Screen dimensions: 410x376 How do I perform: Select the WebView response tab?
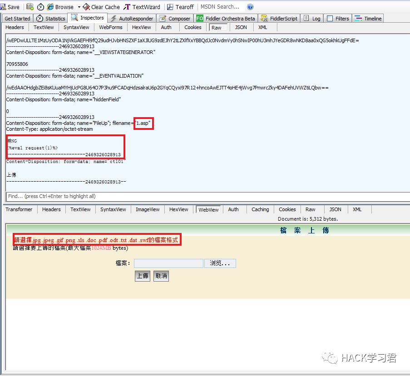208,210
